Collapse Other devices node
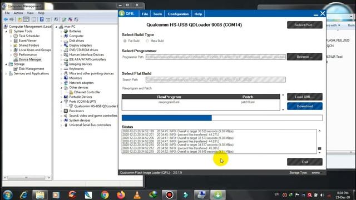Screen dimensions: 356x200 pos(61,88)
